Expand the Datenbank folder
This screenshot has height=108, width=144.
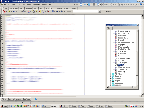110,74
